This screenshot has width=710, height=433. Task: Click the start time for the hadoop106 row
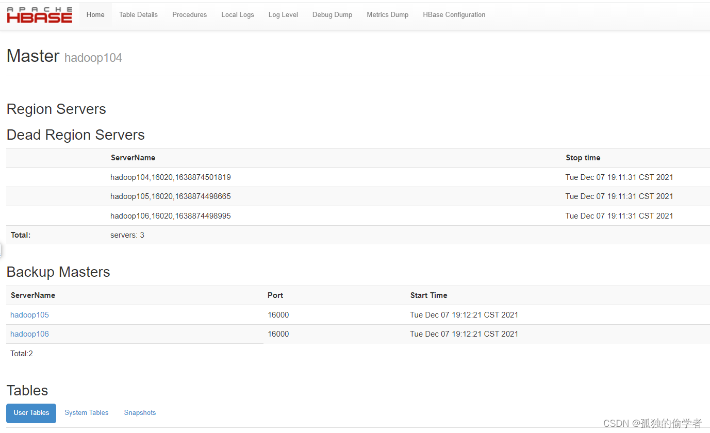(464, 334)
